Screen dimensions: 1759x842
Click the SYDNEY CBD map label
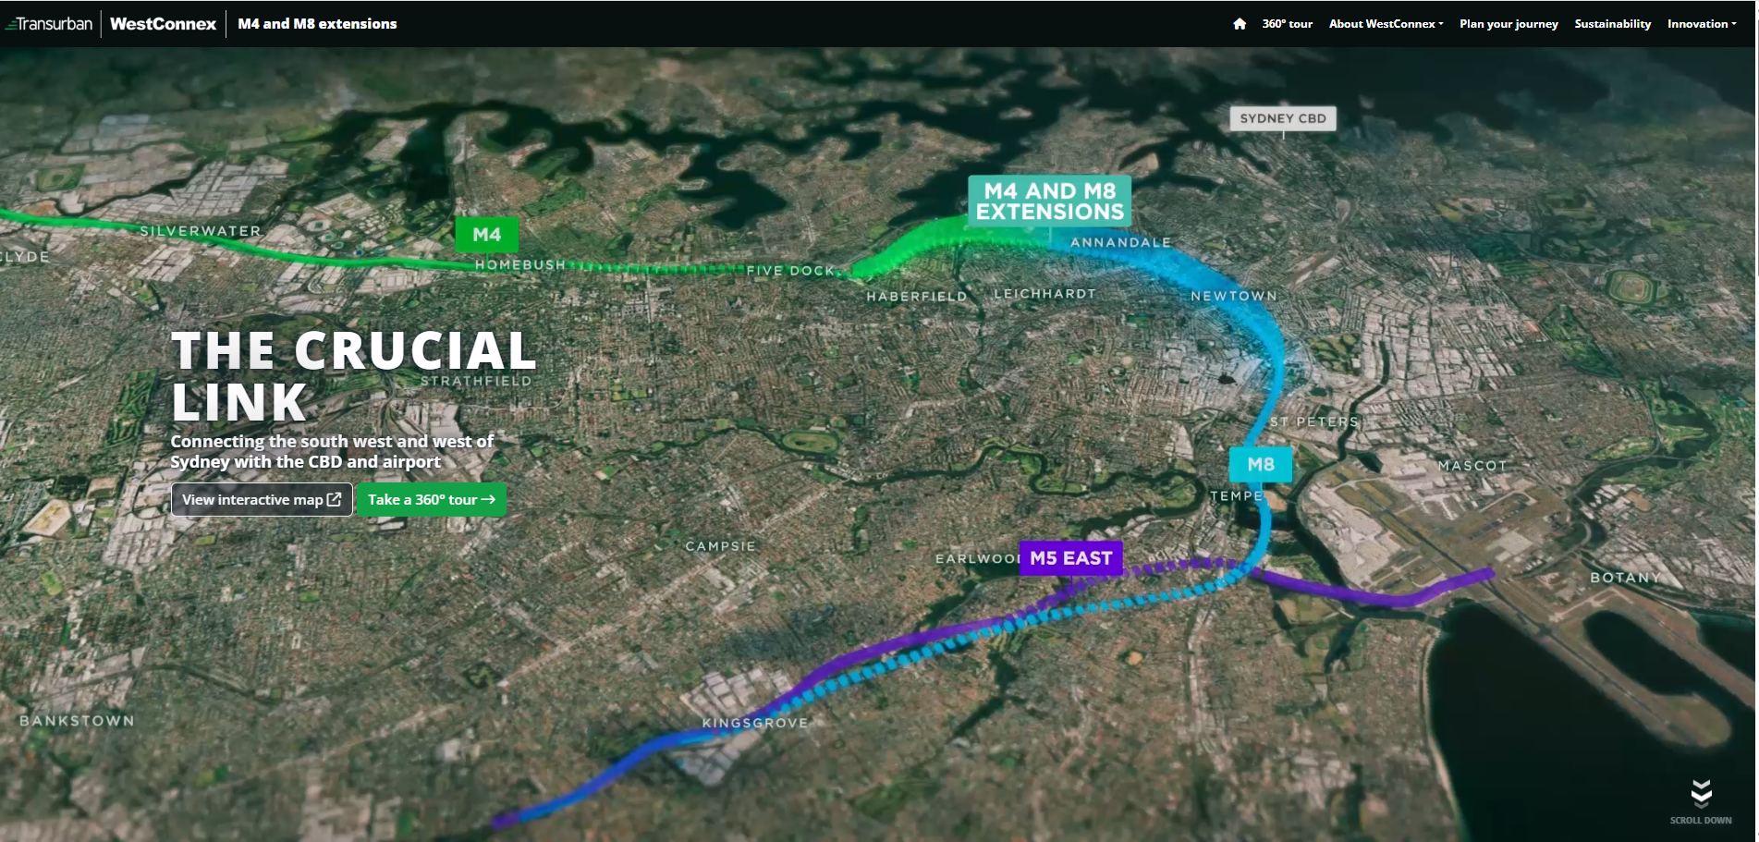(1282, 118)
